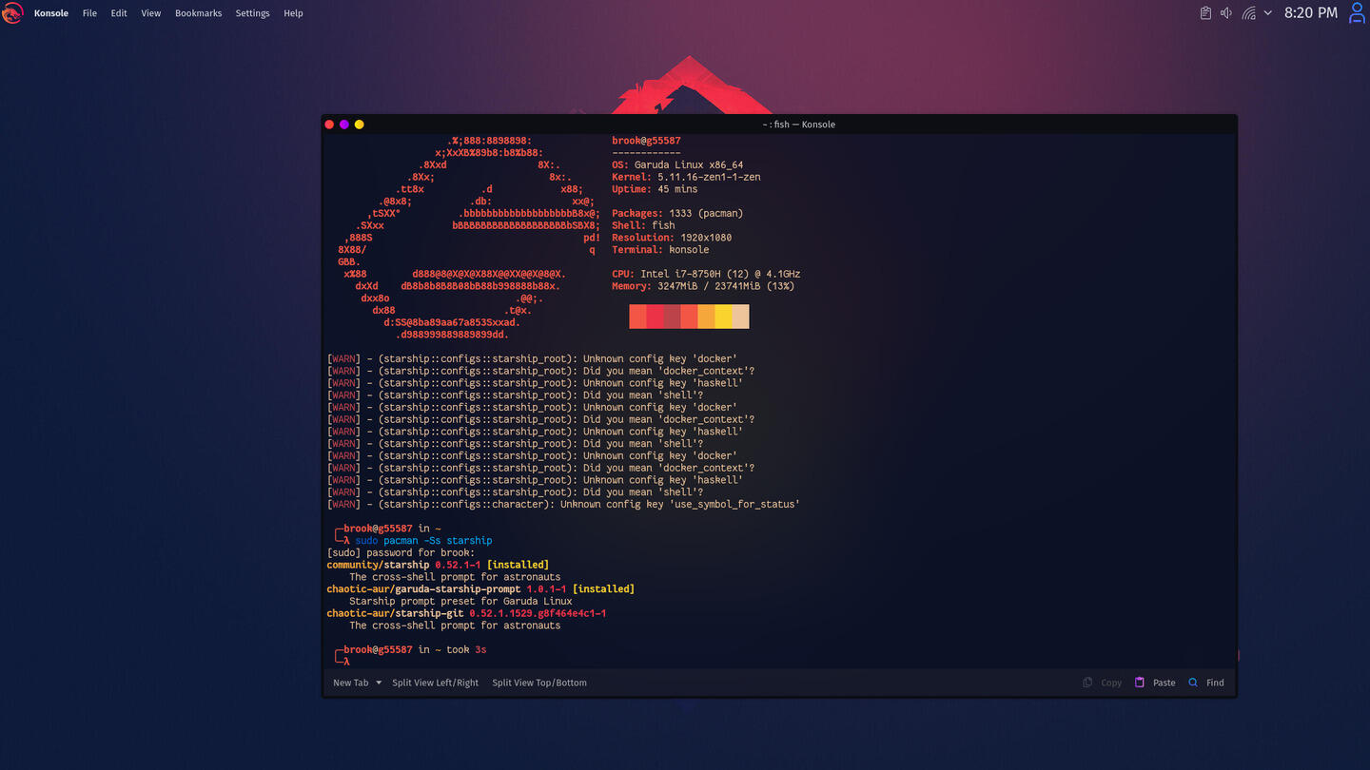
Task: Click the 'use_symbol_for_status' warning line
Action: tap(563, 504)
